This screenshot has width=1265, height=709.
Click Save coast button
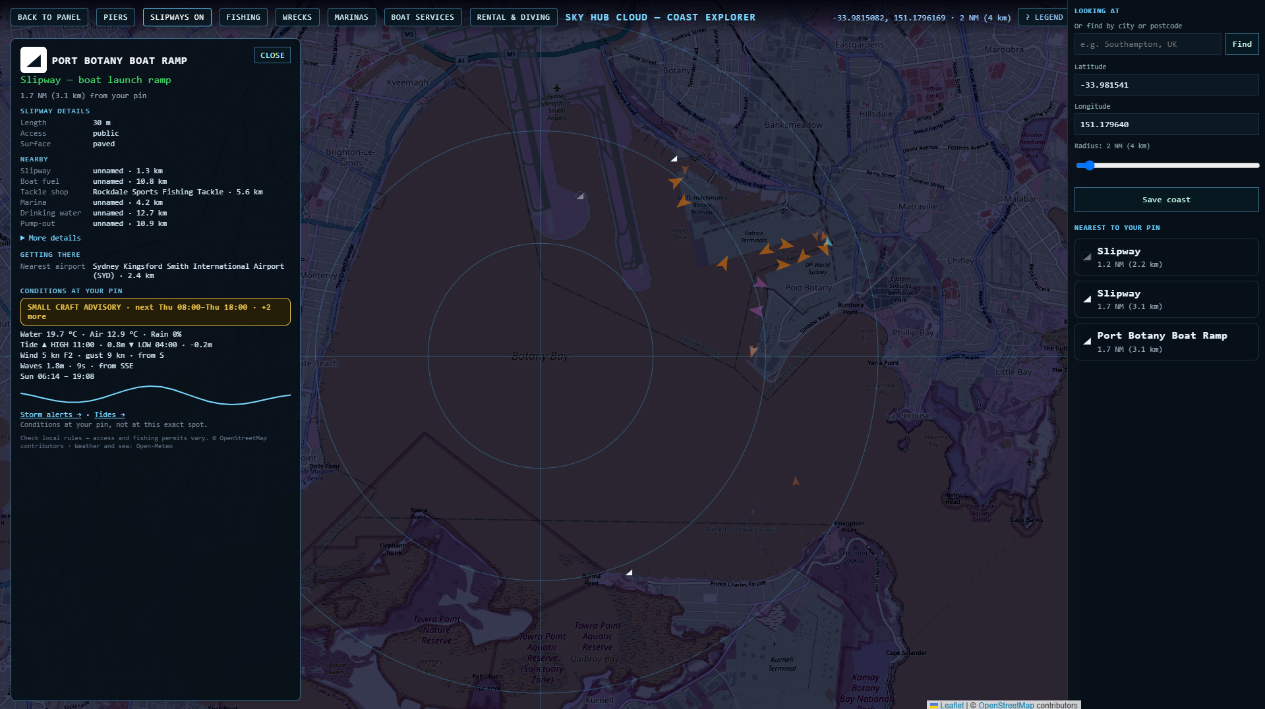[1166, 200]
